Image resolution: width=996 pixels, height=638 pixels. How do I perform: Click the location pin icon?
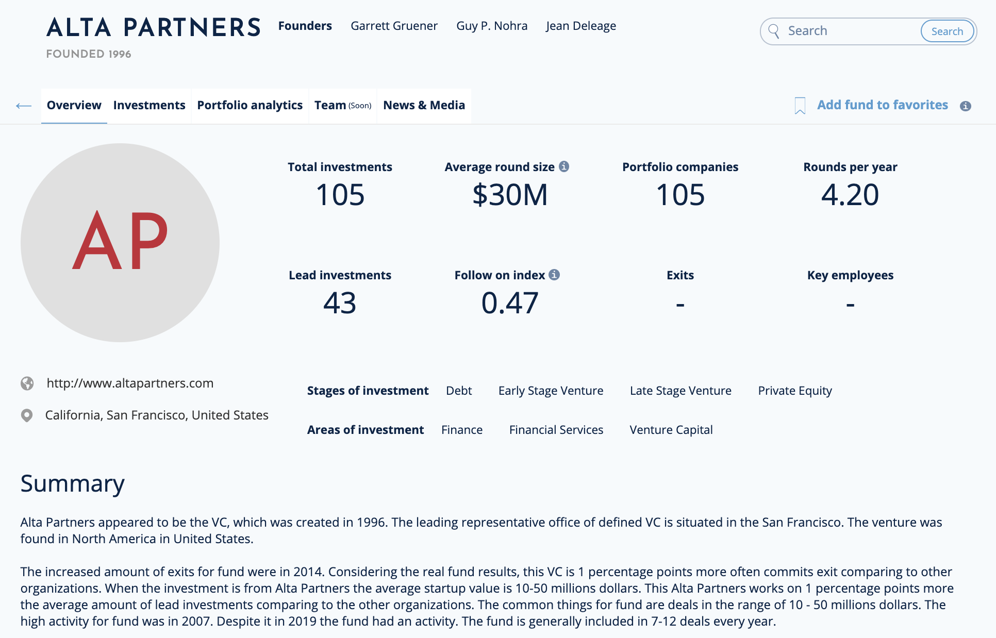(x=27, y=415)
